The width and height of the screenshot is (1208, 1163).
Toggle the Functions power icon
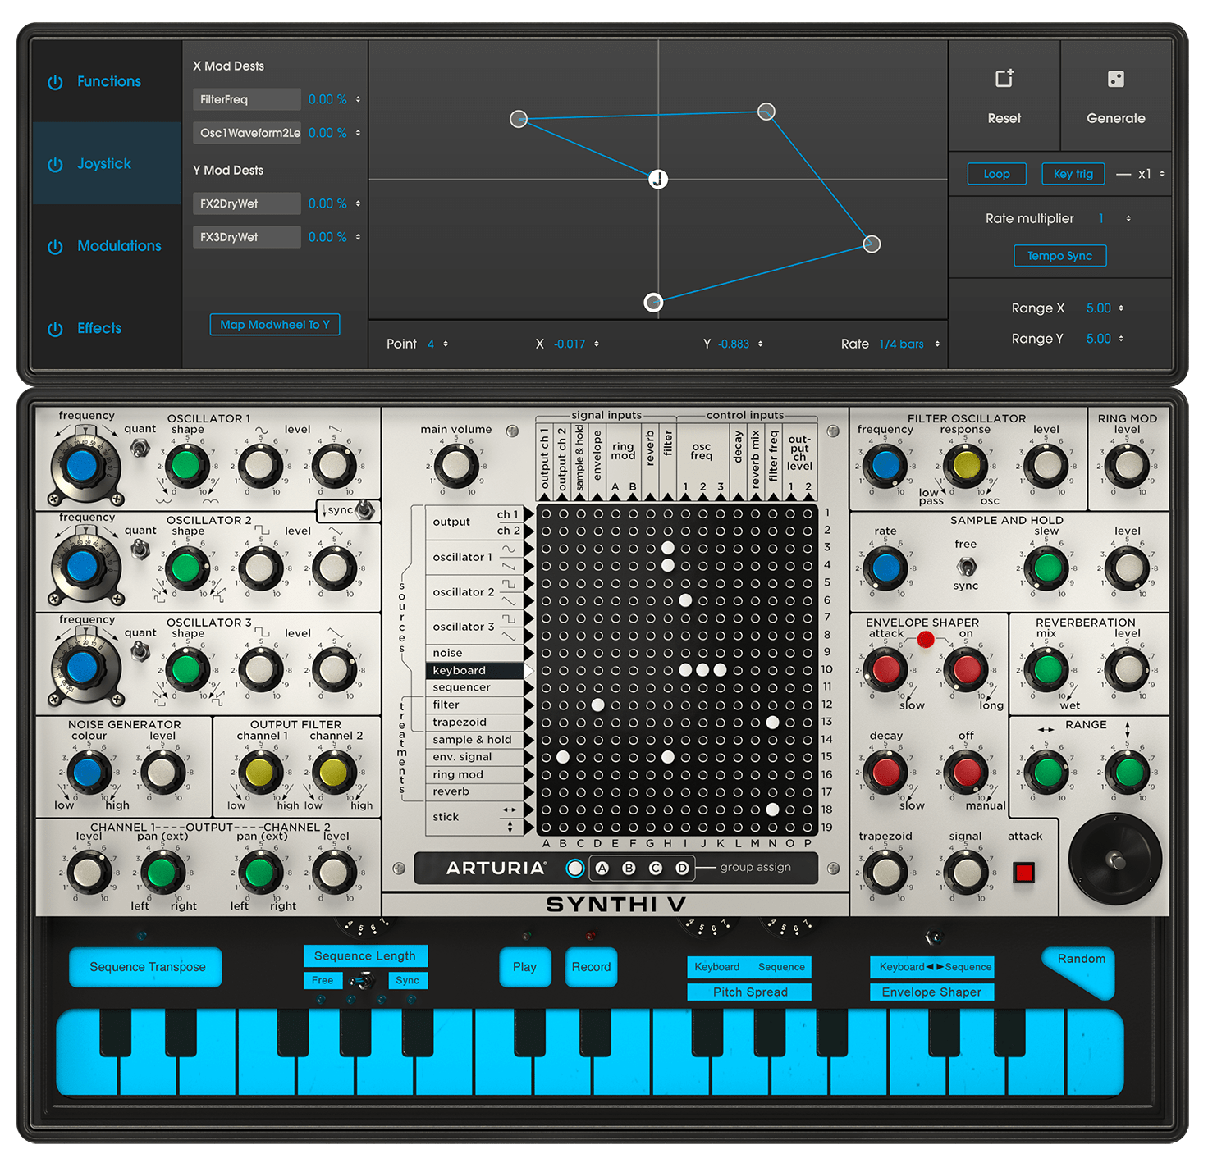click(55, 82)
